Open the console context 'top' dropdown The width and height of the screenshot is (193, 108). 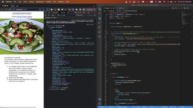pyautogui.click(x=54, y=15)
